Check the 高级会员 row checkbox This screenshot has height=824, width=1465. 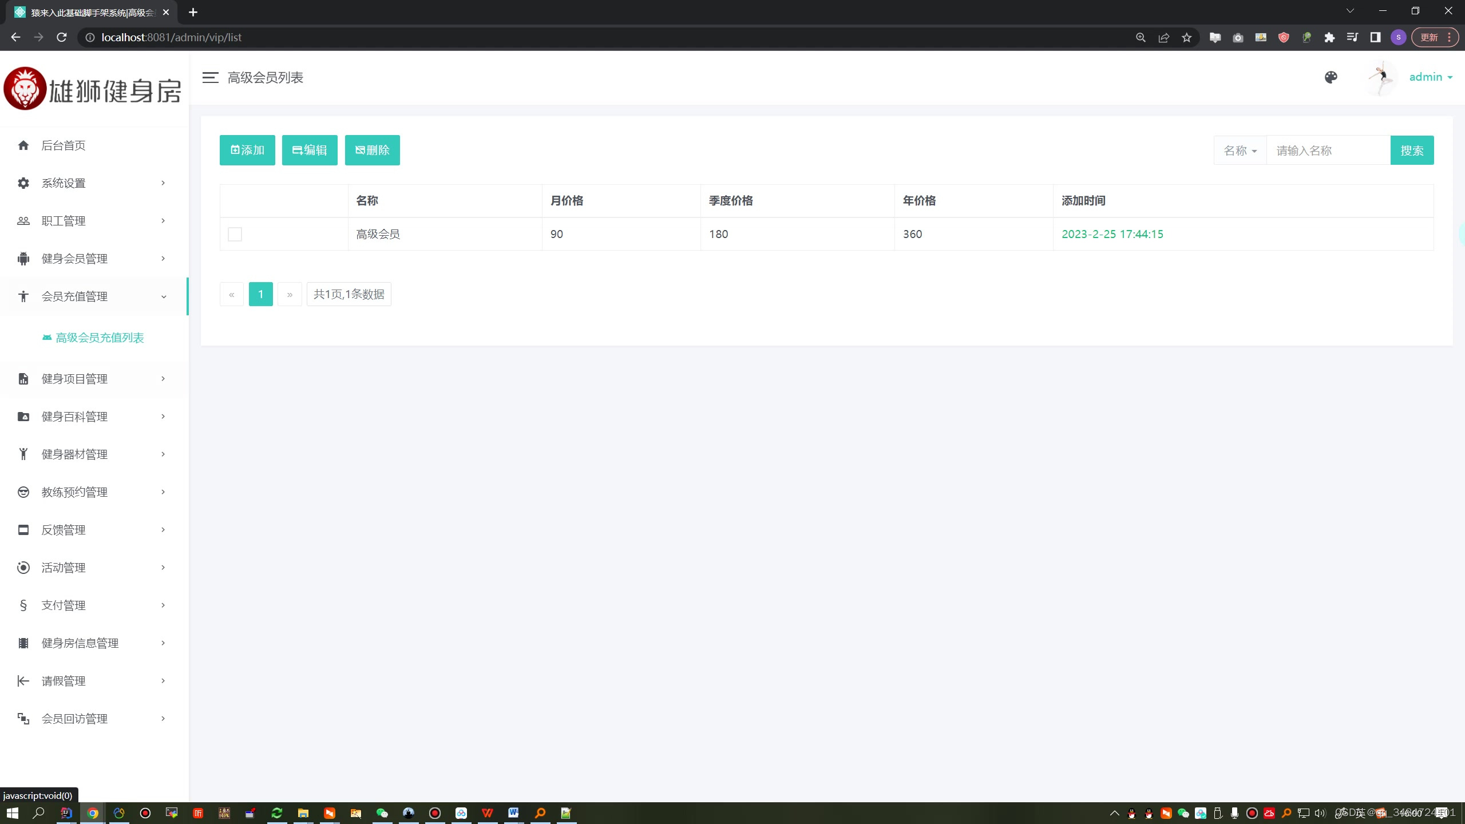point(235,234)
